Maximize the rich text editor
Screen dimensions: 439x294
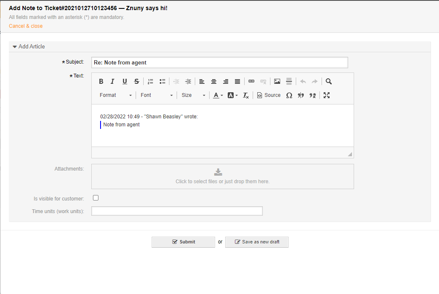326,96
